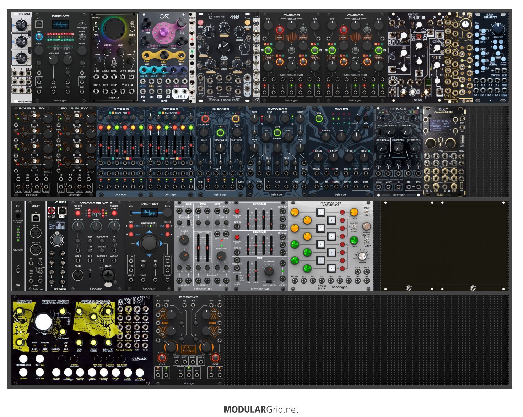Viewport: 523px width, 417px height.
Task: Click the STRUCTURE knob on Halos
Action: pos(406,132)
